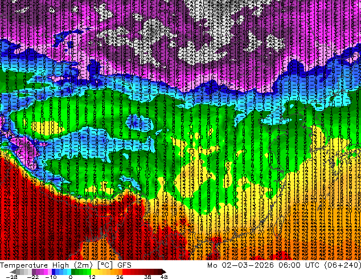
Task: Click the '0' legend label
Action: point(71,277)
